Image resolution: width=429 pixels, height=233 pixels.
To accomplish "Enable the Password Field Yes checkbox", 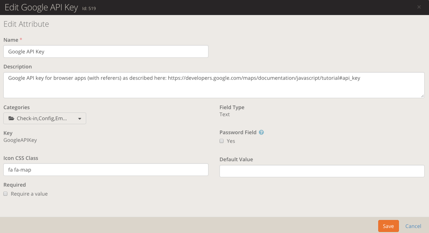I will [x=222, y=141].
